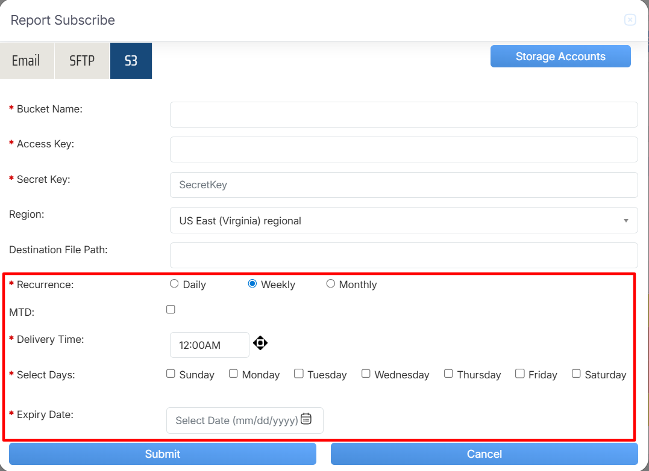Switch to the Email tab
Viewport: 649px width, 471px height.
coord(27,61)
